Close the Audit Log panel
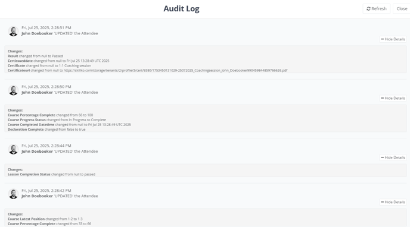 (402, 8)
